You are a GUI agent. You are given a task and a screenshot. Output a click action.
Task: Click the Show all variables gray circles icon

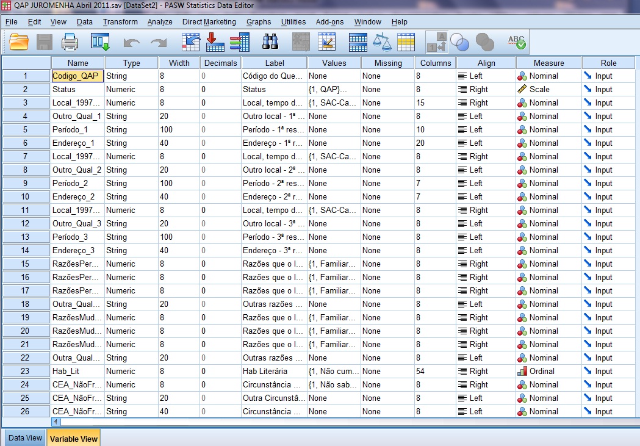484,42
